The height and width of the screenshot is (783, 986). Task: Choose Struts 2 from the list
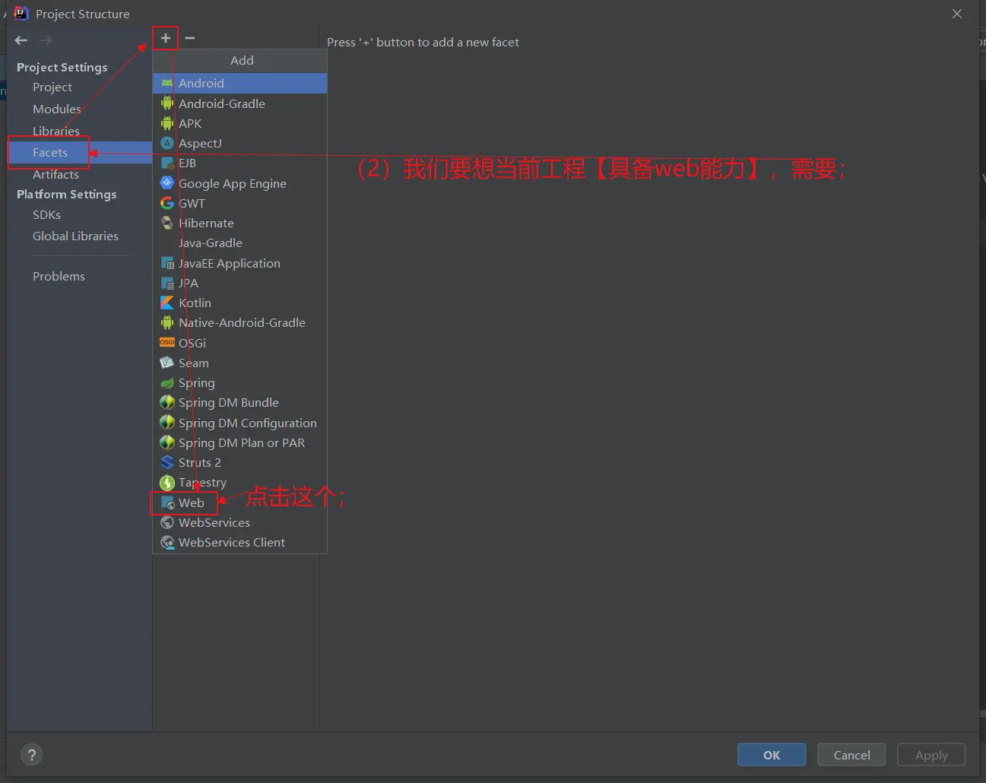(x=240, y=462)
